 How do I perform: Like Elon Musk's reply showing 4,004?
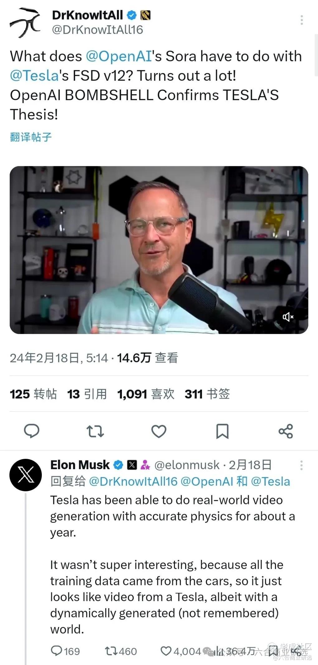pyautogui.click(x=181, y=651)
